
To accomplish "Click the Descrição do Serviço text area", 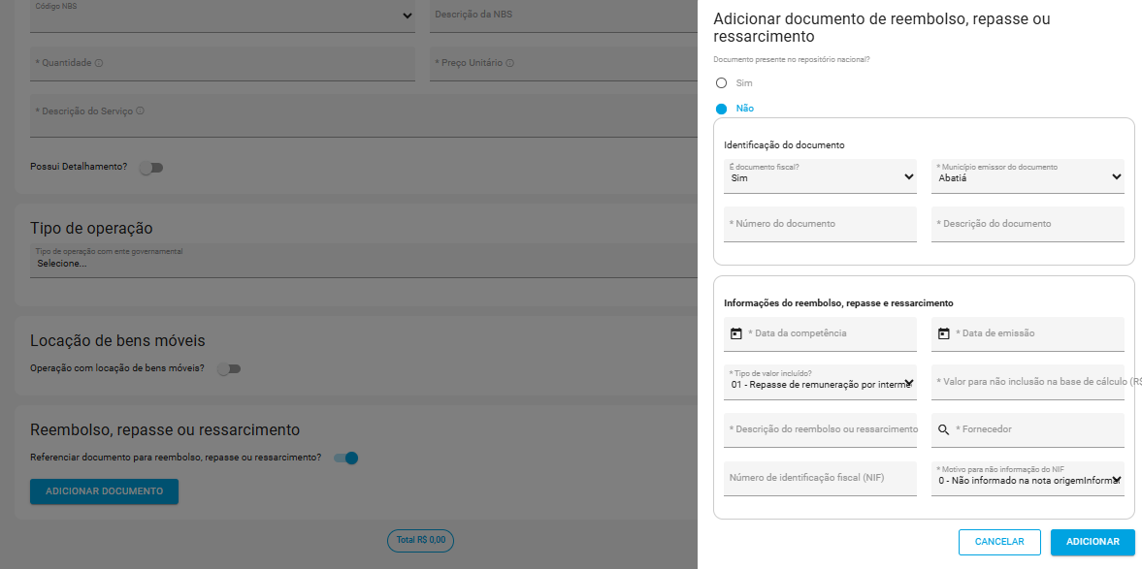I will [364, 115].
